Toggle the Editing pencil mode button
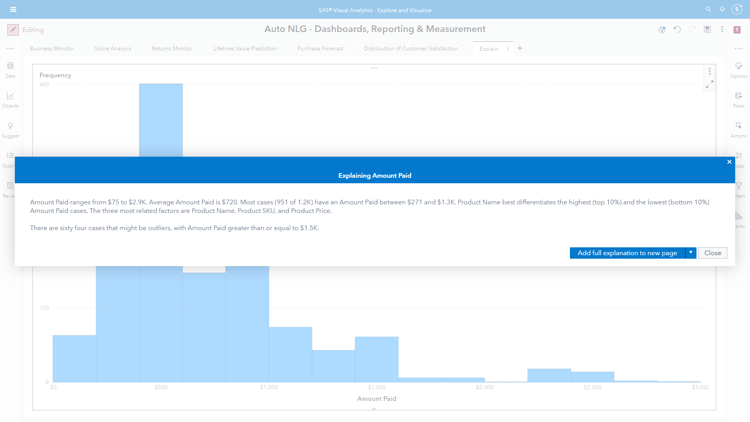The image size is (750, 422). tap(13, 30)
